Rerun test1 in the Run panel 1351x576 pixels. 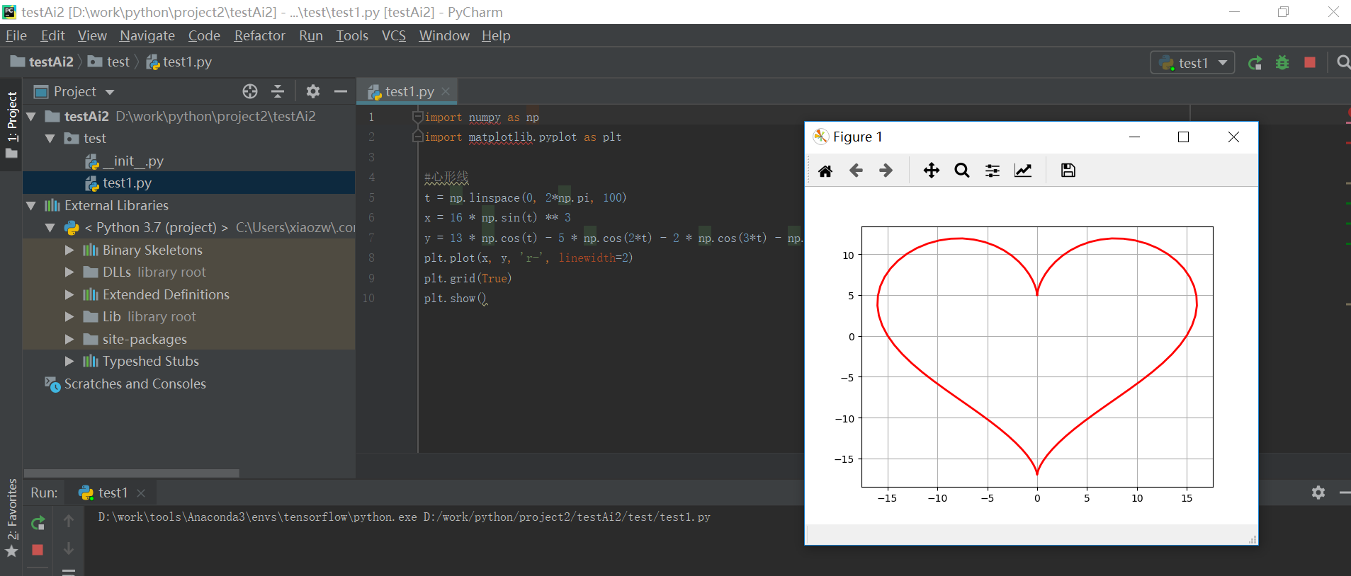[38, 523]
